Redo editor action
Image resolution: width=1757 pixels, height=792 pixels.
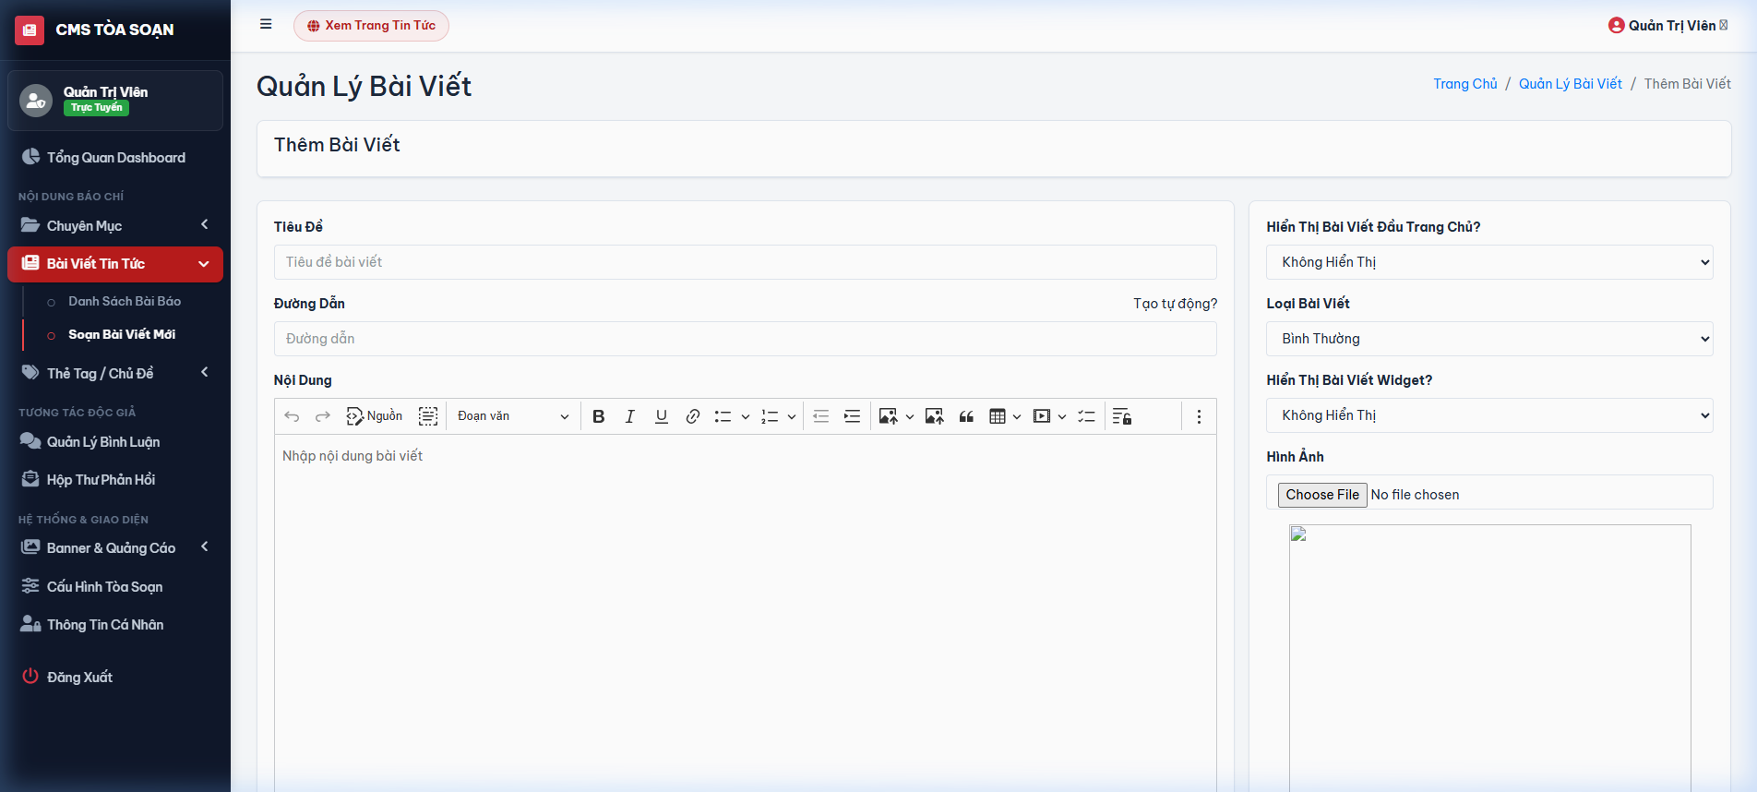[323, 416]
